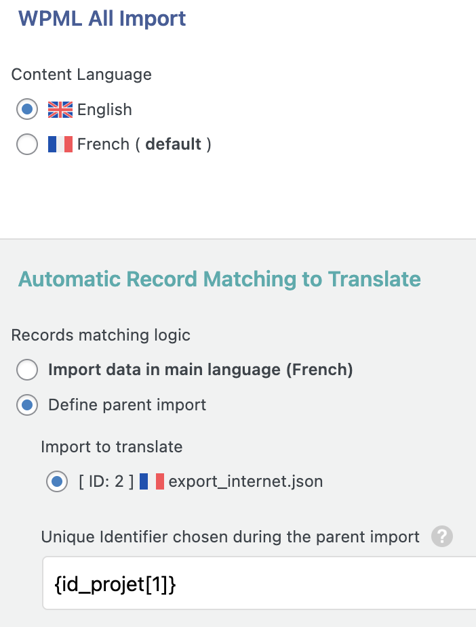This screenshot has height=627, width=476.
Task: Click the WPML All Import heading
Action: pos(102,18)
